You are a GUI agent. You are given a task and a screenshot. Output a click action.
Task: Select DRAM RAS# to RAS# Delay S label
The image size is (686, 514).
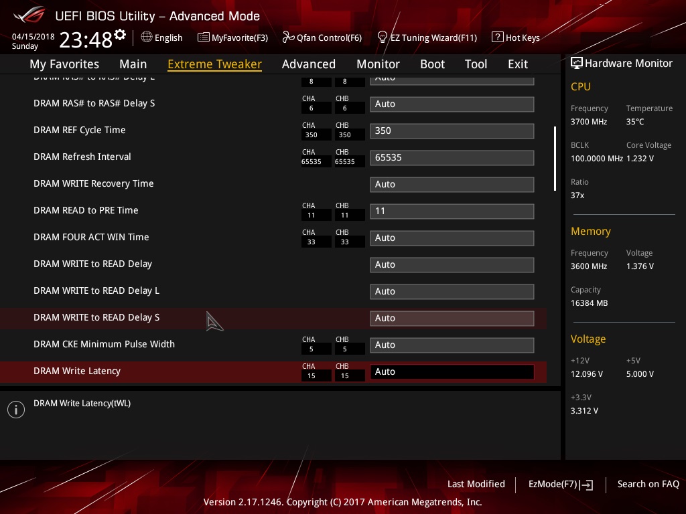coord(94,103)
